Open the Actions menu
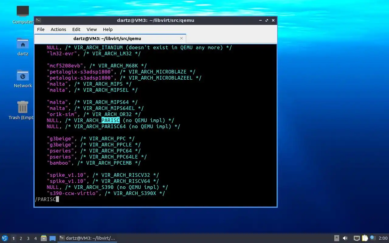Screen dimensions: 389x243 click(x=58, y=29)
